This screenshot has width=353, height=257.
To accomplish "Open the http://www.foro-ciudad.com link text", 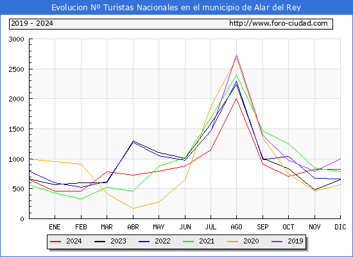I will pyautogui.click(x=279, y=23).
